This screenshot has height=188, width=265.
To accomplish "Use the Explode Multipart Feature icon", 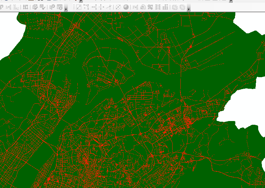I will (118, 7).
